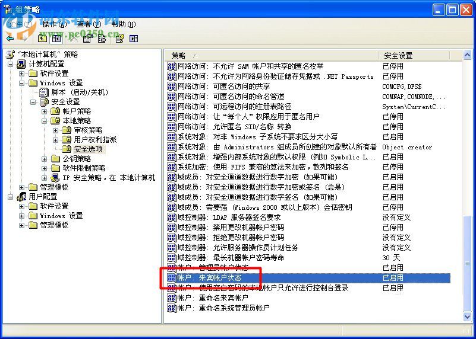Image resolution: width=476 pixels, height=339 pixels.
Task: Click policy icon of 网络访问: 可匿名访问的命名管道
Action: 172,97
